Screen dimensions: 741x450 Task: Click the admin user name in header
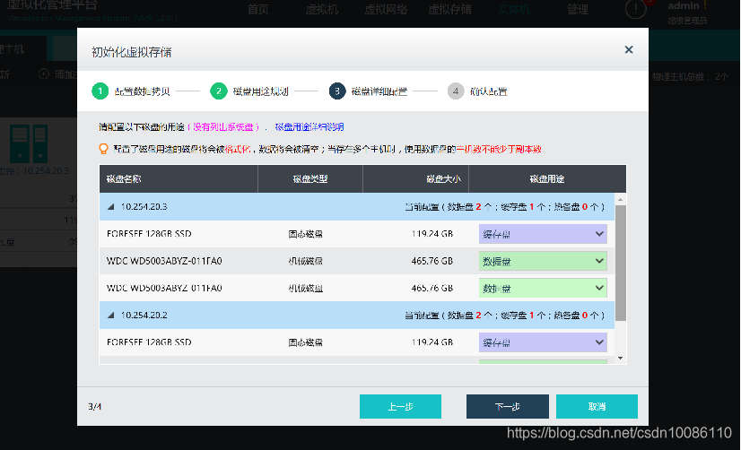coord(684,5)
